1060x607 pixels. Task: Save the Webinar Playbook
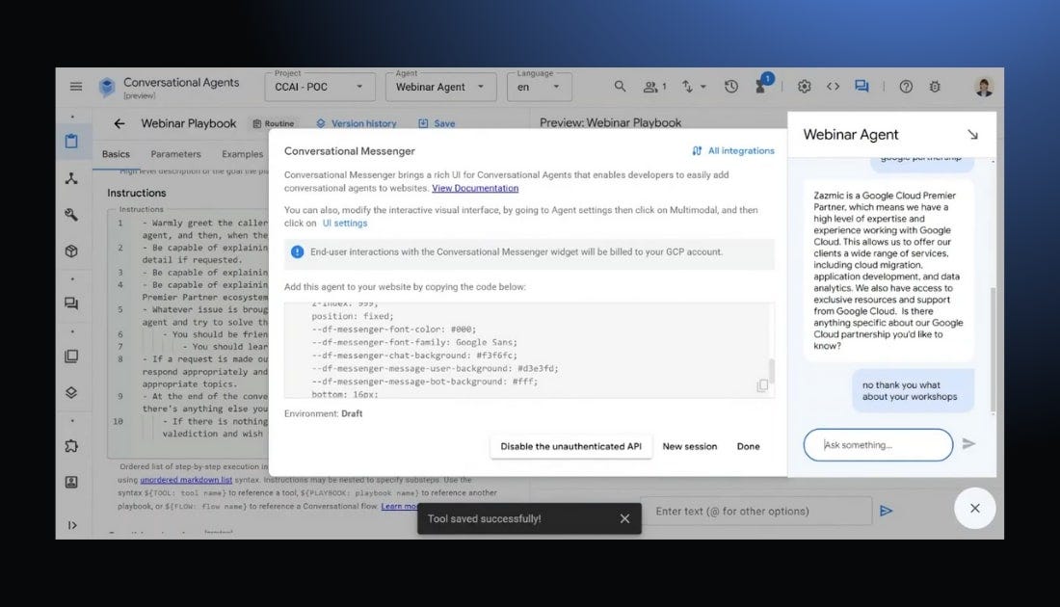437,123
